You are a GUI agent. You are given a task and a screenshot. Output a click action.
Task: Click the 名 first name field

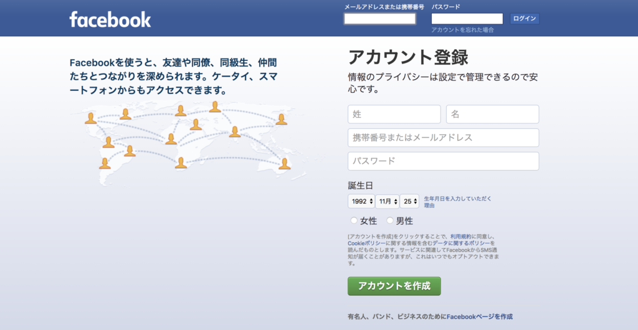(492, 114)
